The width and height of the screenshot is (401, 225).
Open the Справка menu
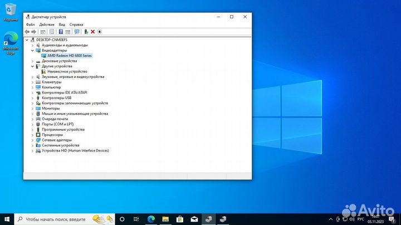pos(76,25)
